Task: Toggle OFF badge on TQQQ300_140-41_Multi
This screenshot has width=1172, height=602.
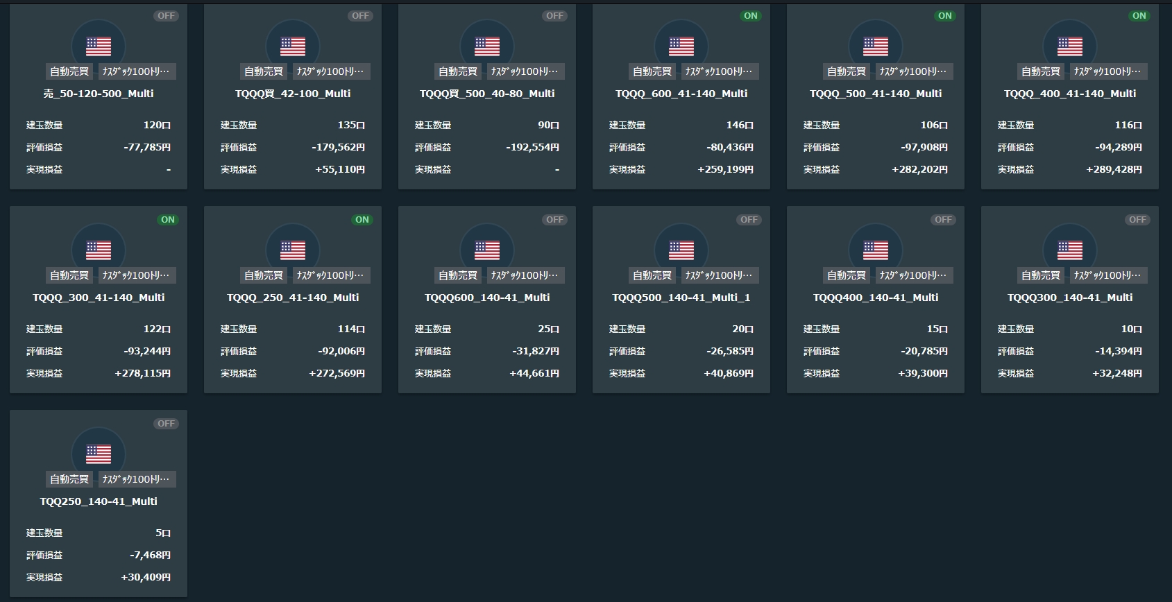Action: point(1138,219)
